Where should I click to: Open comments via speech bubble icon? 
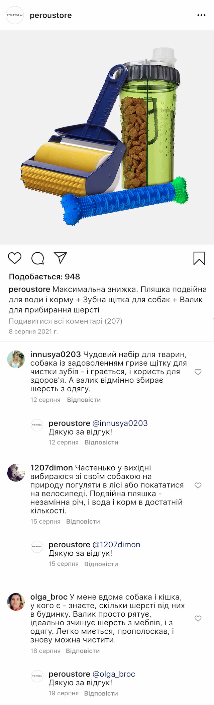coord(37,258)
